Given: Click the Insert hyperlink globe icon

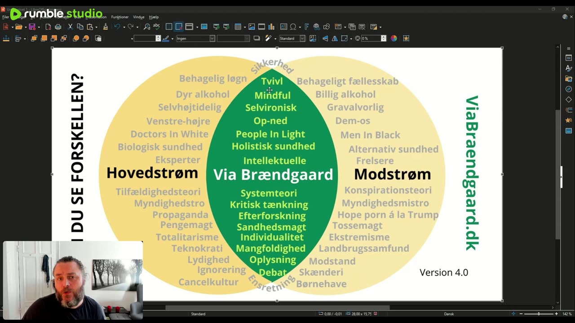Looking at the screenshot, I should pos(316,27).
